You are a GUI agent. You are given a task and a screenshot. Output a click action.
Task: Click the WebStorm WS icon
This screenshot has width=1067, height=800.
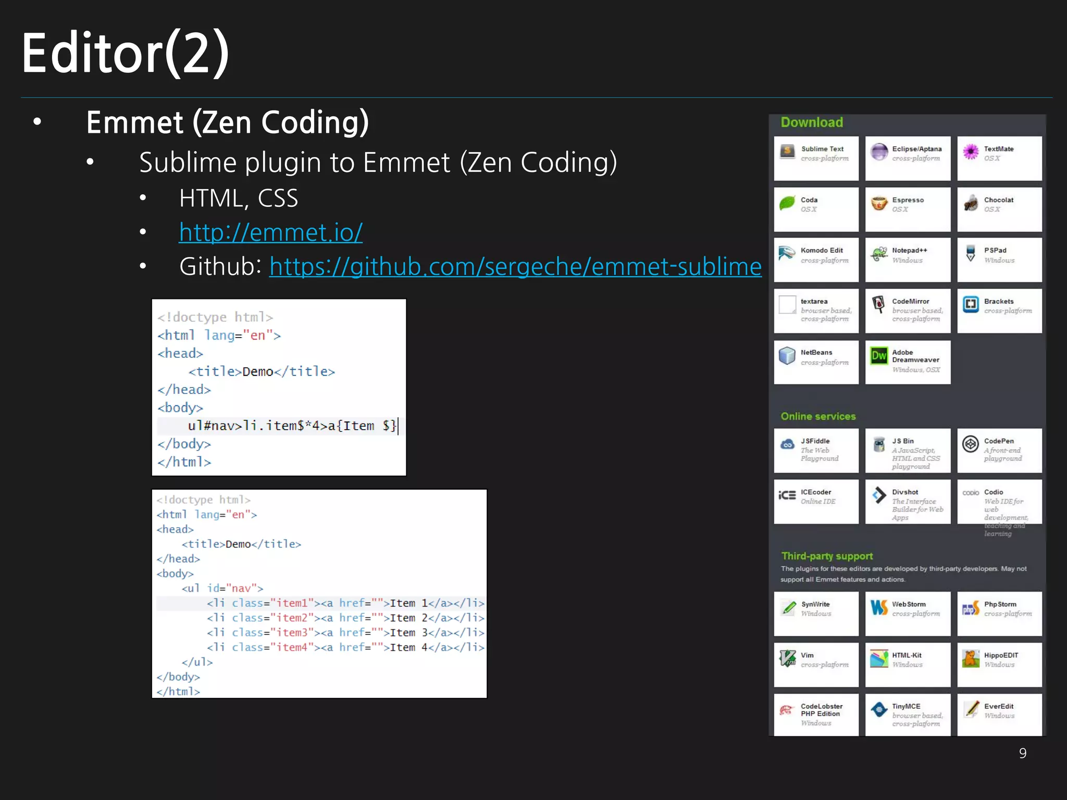click(879, 608)
